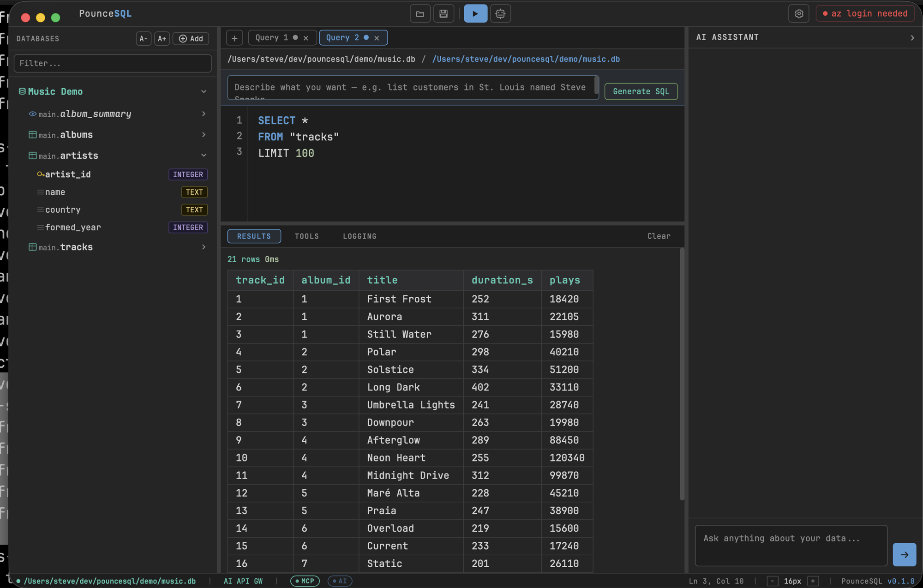Click the database icon beside Music Demo
923x588 pixels.
coord(22,91)
